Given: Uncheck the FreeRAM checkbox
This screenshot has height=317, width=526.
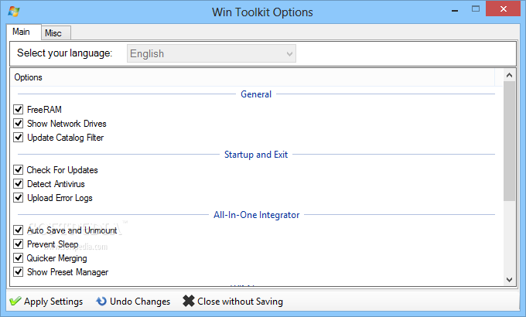Looking at the screenshot, I should [x=19, y=110].
